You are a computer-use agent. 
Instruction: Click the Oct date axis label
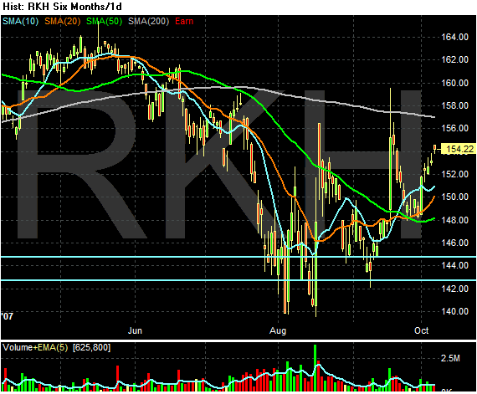[x=421, y=330]
